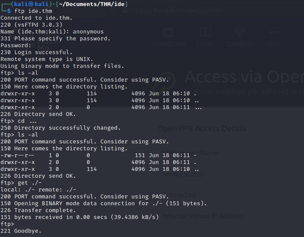Click the Compete trophy icon

coord(240,32)
